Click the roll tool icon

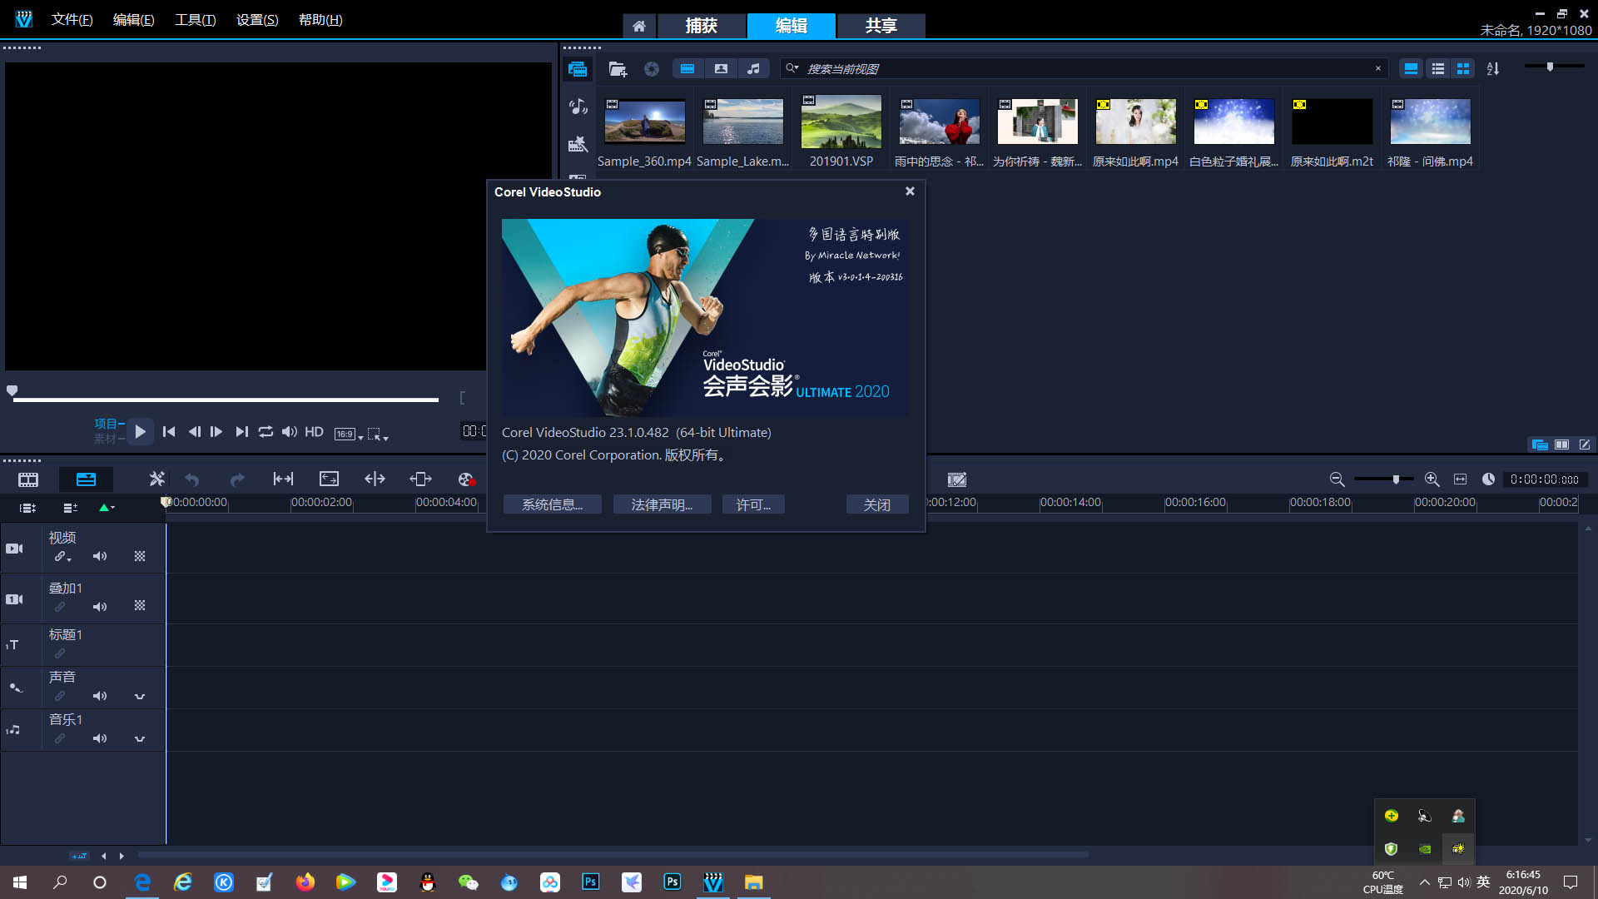[x=375, y=479]
